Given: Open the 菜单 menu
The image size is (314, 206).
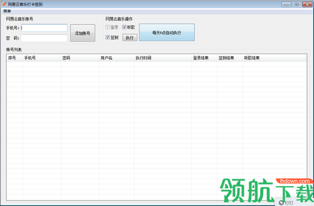Looking at the screenshot, I should click(x=7, y=11).
